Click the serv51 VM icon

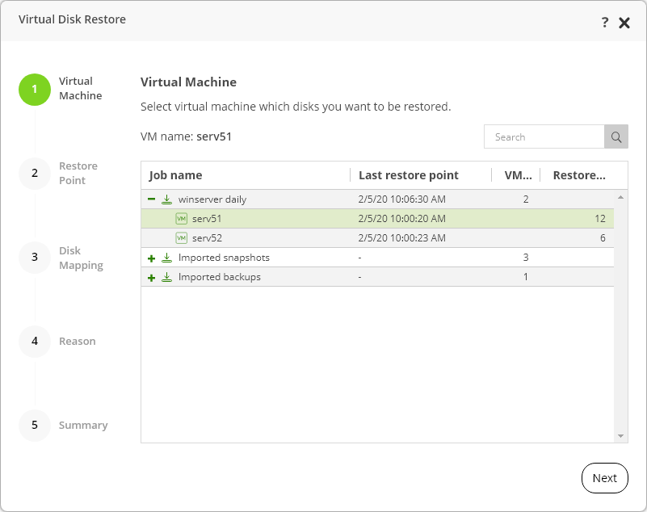pos(182,219)
